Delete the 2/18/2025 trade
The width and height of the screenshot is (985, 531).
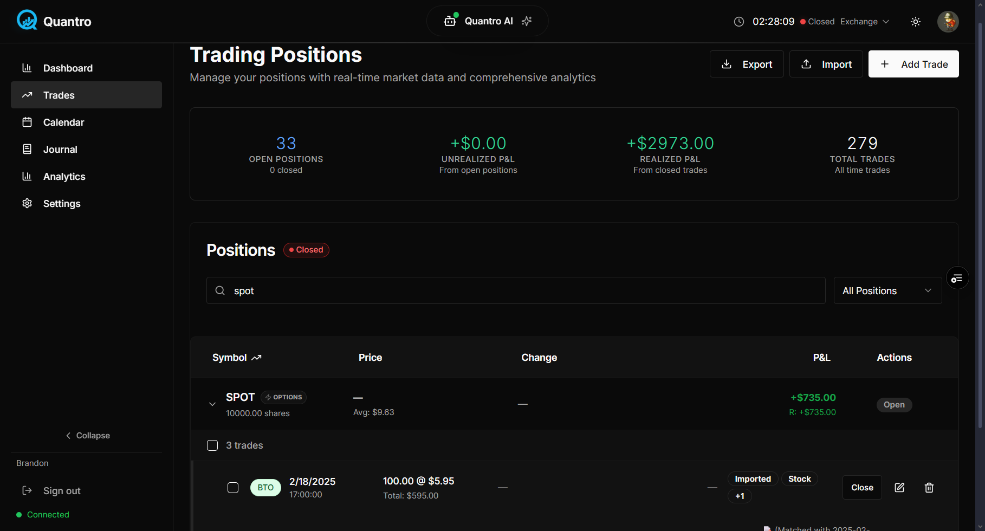pyautogui.click(x=929, y=488)
